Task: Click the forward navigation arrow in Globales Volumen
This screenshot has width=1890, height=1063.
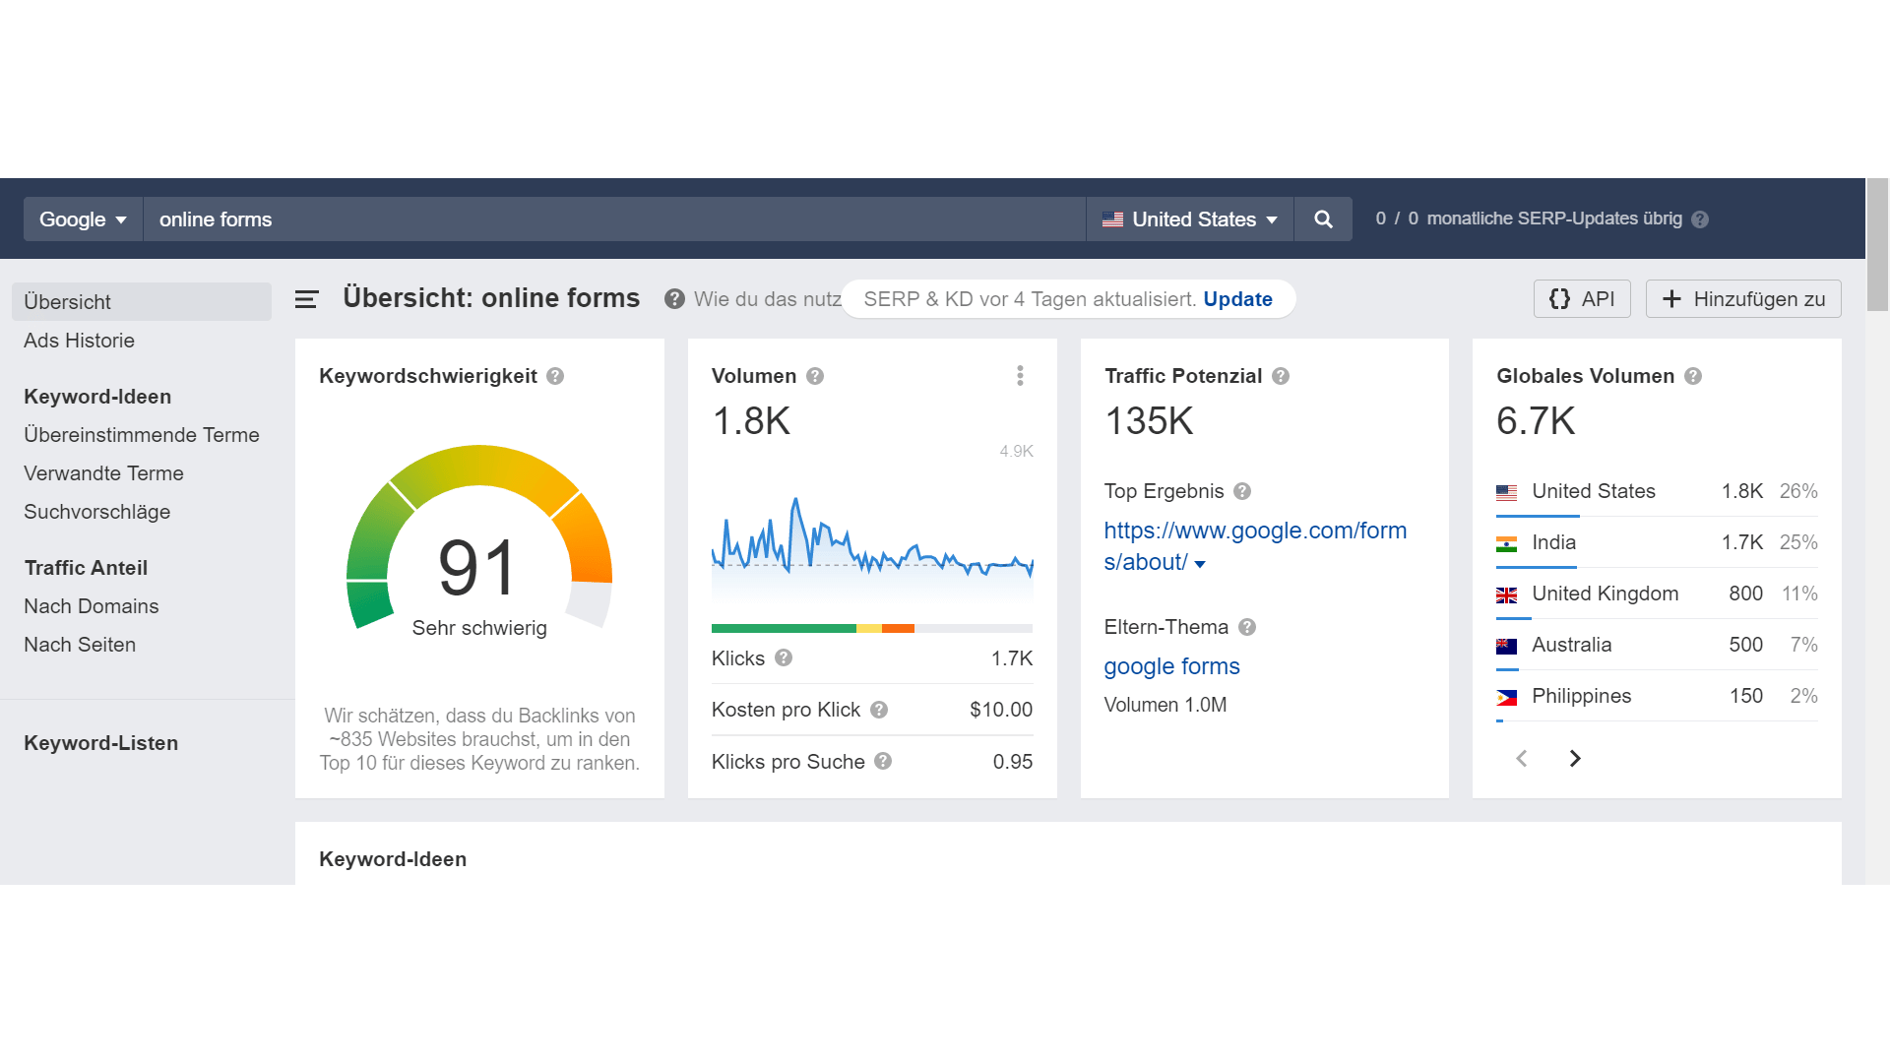Action: point(1576,757)
